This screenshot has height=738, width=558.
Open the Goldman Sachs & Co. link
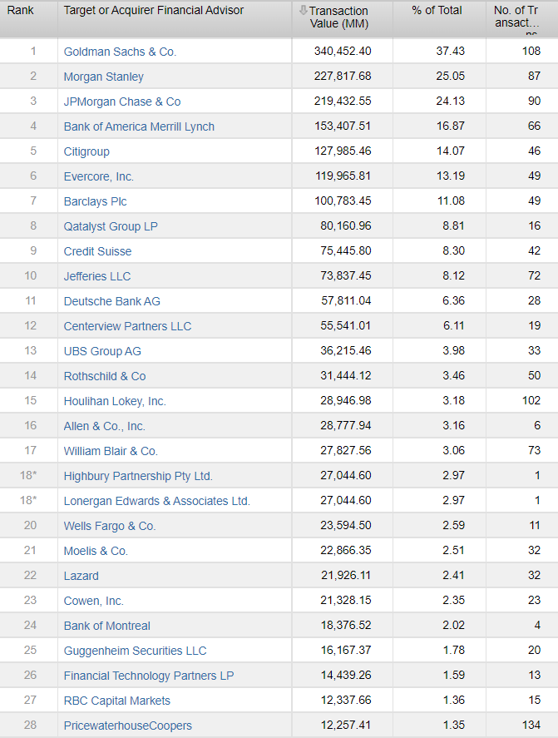click(120, 52)
